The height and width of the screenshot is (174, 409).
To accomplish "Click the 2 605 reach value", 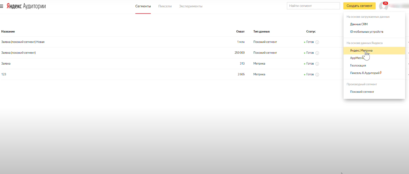I will click(241, 74).
